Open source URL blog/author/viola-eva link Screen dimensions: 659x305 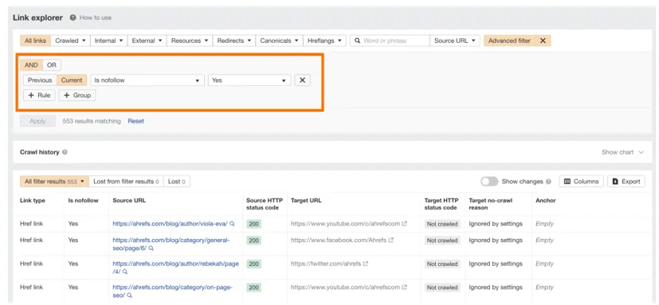(x=170, y=224)
